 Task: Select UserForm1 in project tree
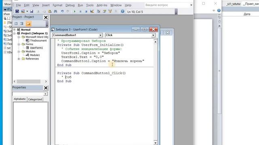coord(36,48)
